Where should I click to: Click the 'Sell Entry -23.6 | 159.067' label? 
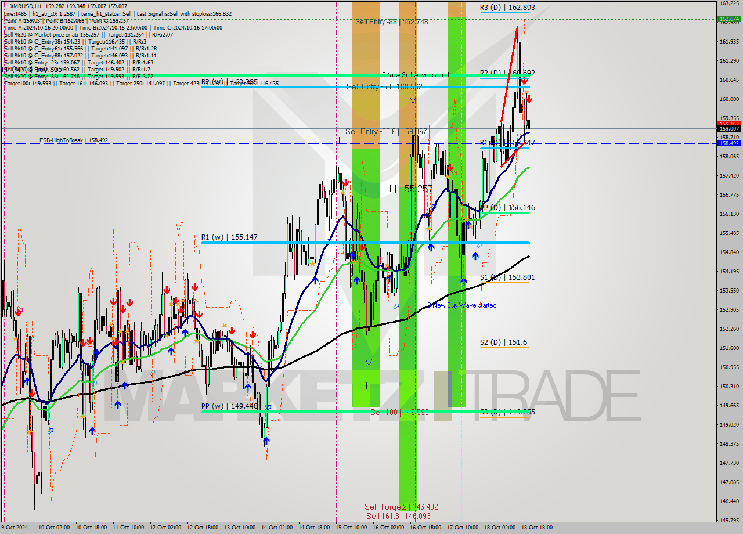click(x=387, y=132)
